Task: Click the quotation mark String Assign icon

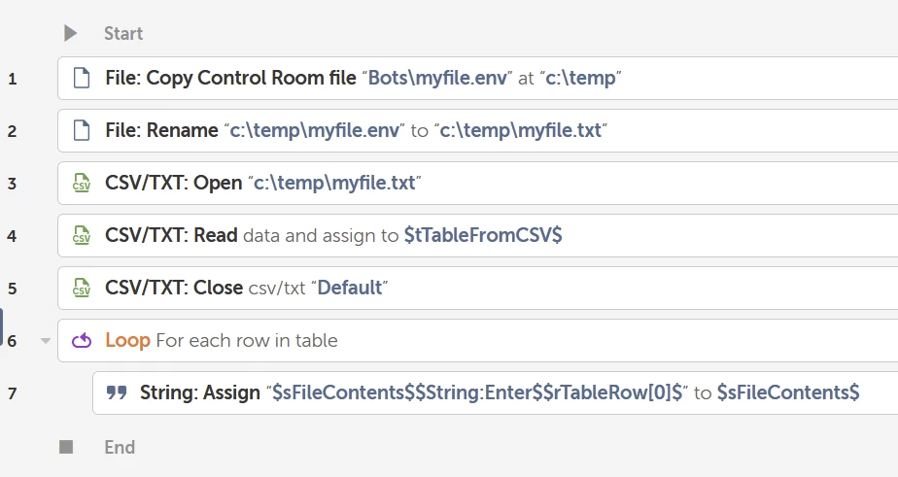Action: pyautogui.click(x=117, y=392)
